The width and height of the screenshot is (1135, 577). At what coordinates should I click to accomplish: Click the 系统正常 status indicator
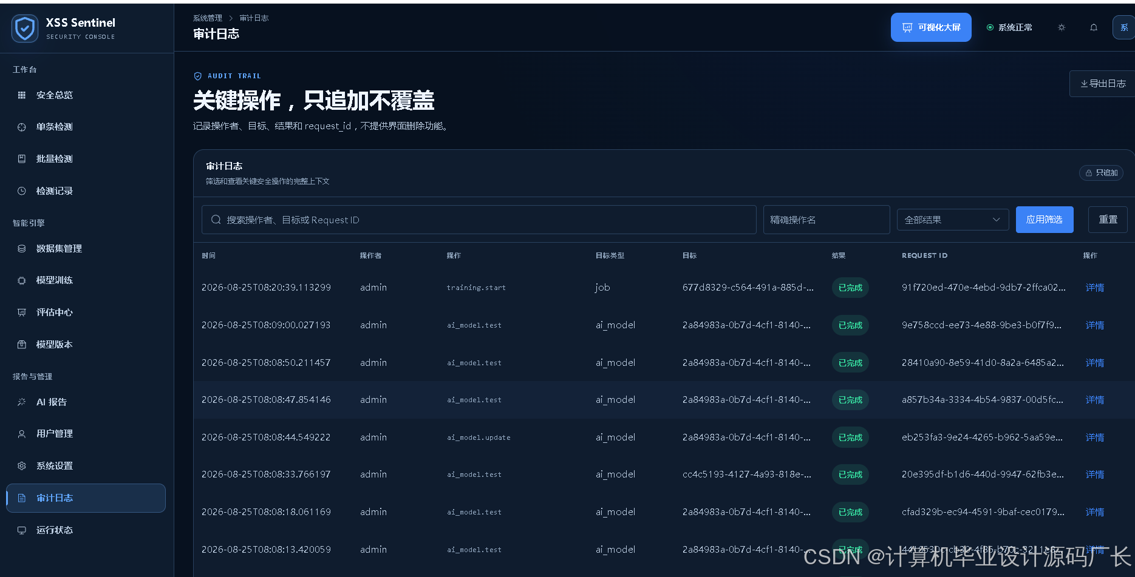pos(1009,27)
